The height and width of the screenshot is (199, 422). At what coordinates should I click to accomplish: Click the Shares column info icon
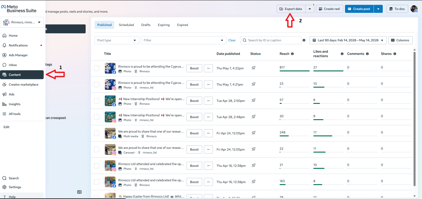[395, 54]
